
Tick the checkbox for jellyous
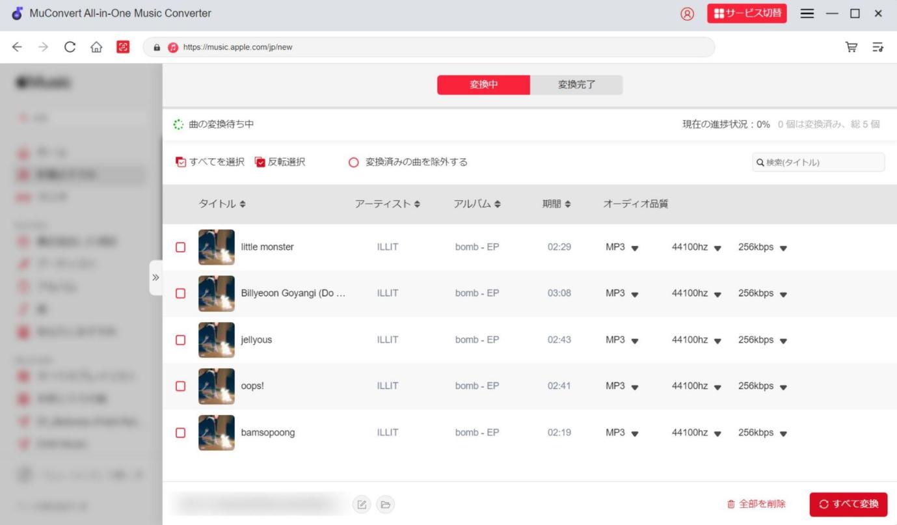coord(181,340)
